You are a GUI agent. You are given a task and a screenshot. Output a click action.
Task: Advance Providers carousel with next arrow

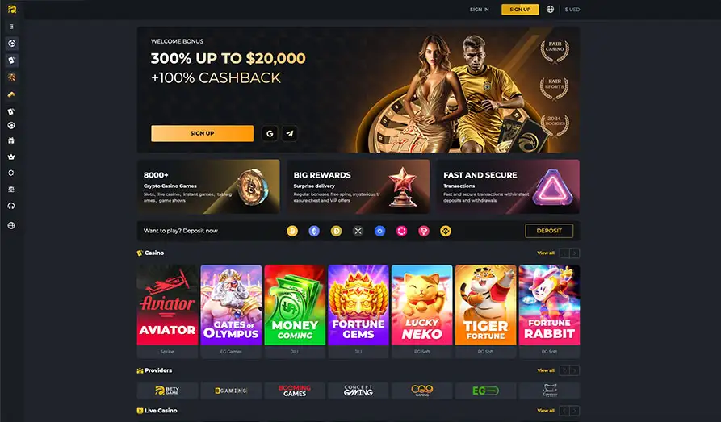(x=574, y=370)
